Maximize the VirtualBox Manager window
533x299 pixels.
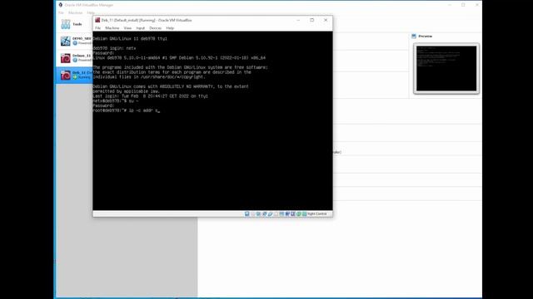click(x=463, y=5)
